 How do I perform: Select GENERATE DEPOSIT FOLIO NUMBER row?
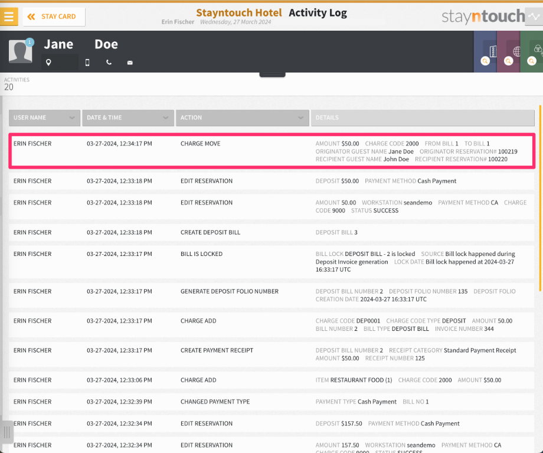point(272,295)
